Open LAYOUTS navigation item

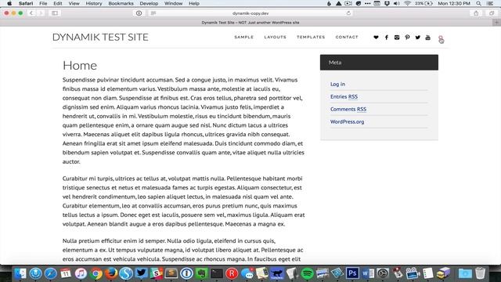click(275, 37)
